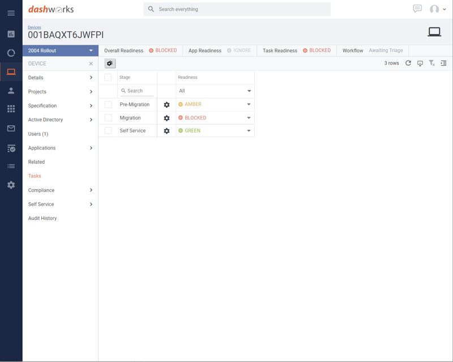
Task: Click the Overall Readiness BLOCKED status
Action: [x=163, y=50]
